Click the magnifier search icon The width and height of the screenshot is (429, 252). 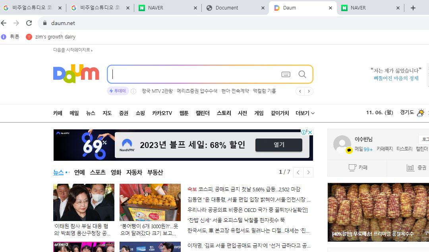click(x=302, y=74)
